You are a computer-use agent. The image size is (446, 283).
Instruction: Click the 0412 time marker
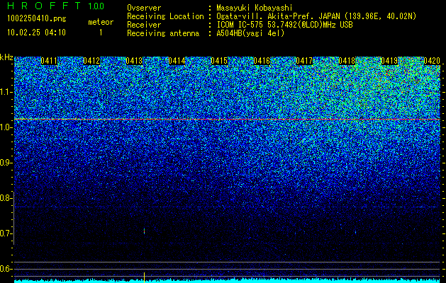click(x=91, y=61)
